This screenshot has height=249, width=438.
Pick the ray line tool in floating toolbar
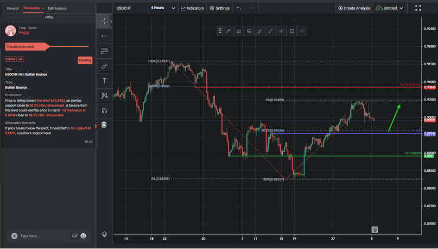pyautogui.click(x=270, y=31)
